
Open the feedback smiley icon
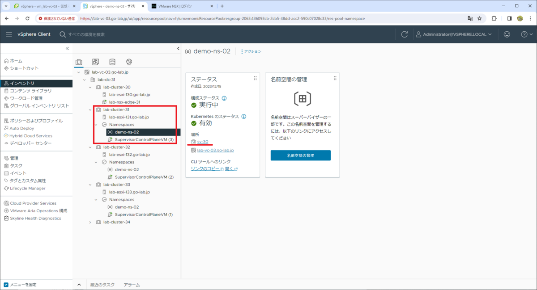click(x=507, y=34)
